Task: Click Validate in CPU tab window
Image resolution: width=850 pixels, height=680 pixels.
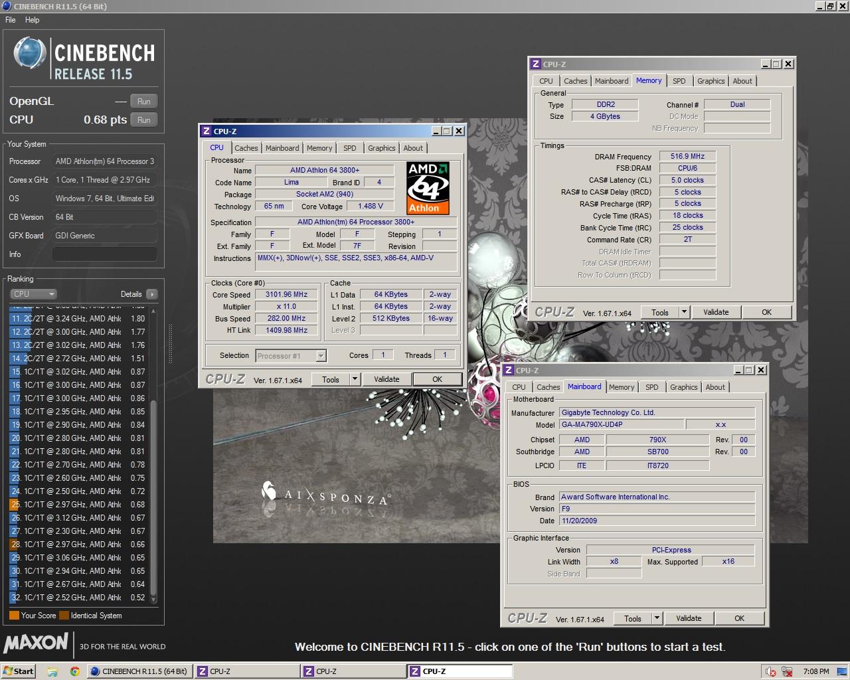Action: coord(386,380)
